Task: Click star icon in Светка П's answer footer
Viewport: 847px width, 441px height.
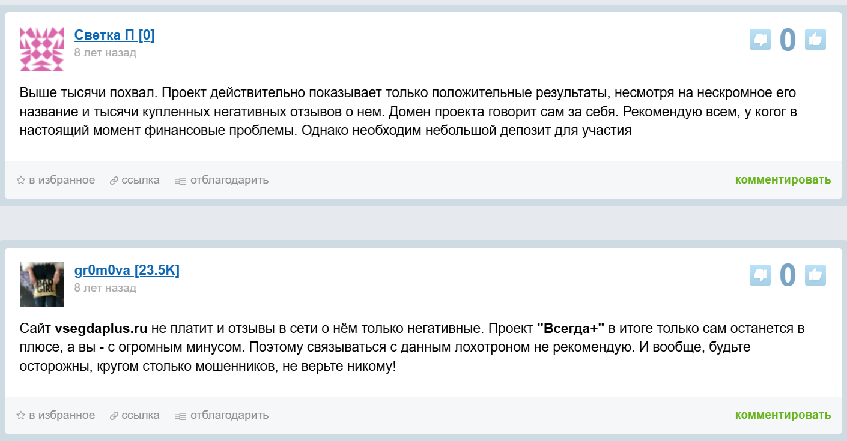Action: click(20, 180)
